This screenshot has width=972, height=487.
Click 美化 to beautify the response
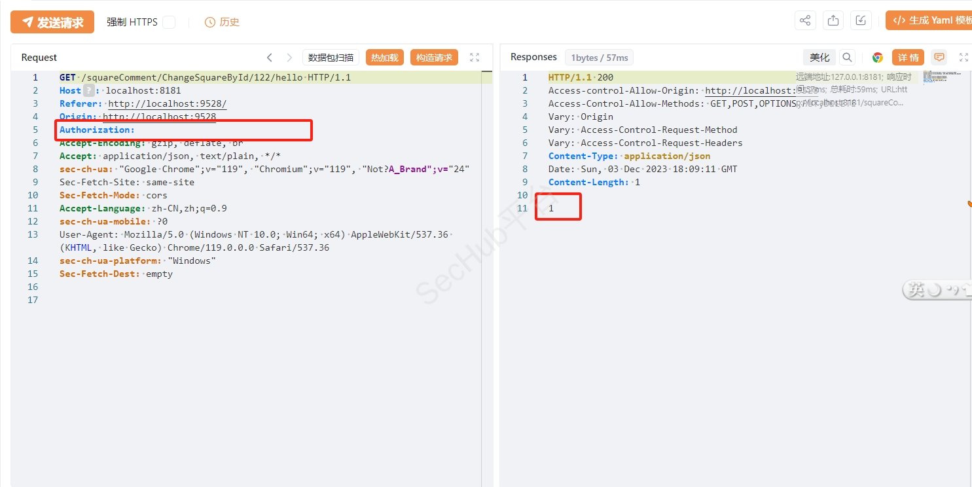(819, 58)
